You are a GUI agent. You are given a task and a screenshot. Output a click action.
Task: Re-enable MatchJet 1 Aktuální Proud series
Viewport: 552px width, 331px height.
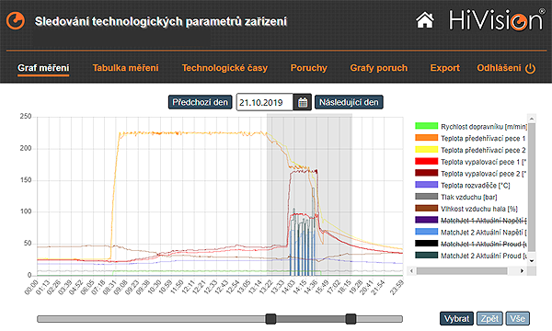pyautogui.click(x=470, y=244)
